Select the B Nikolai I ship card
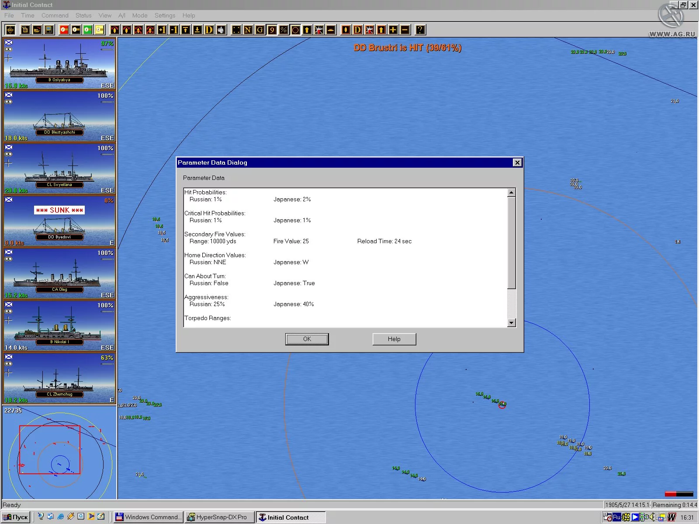 pyautogui.click(x=59, y=326)
